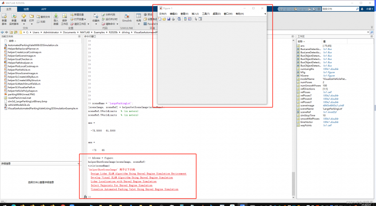The image size is (376, 206).
Task: Open Select Waypoints for Unreal Engine link
Action: tap(121, 185)
